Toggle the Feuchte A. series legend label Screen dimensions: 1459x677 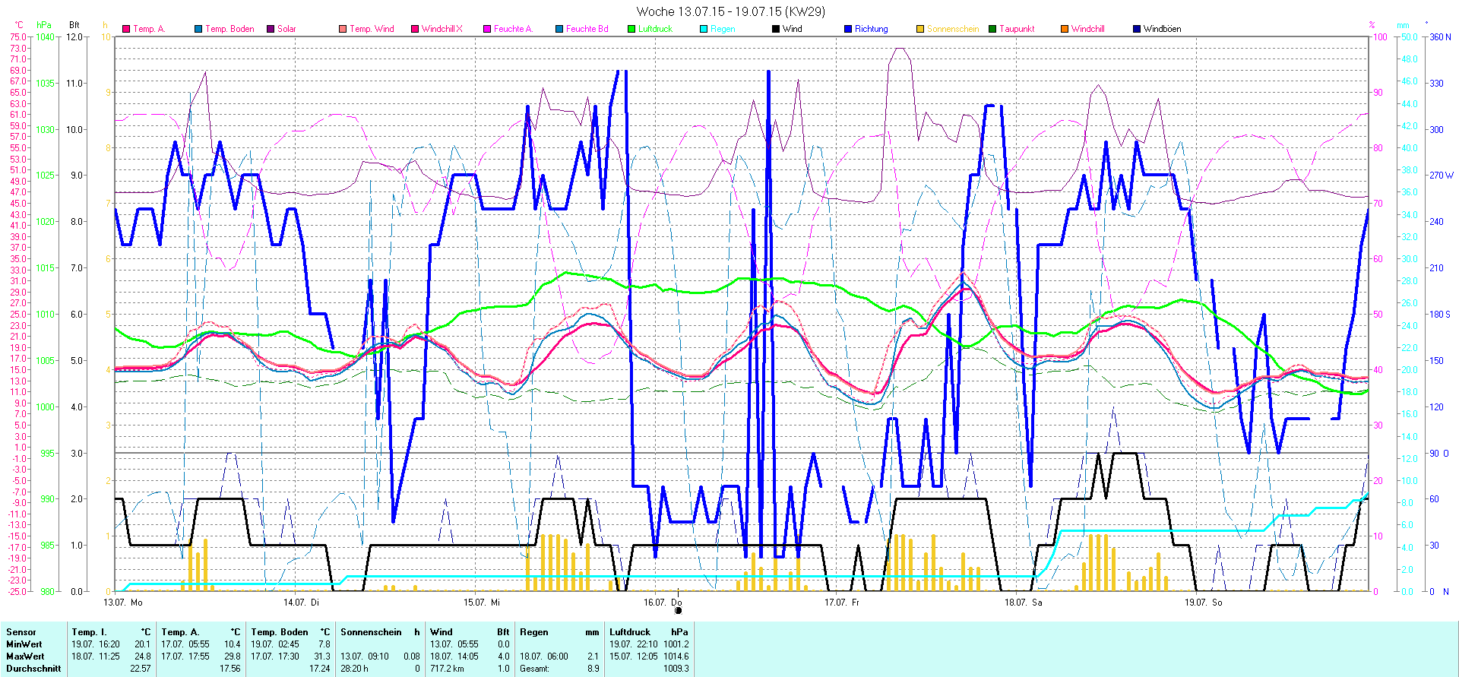point(513,29)
